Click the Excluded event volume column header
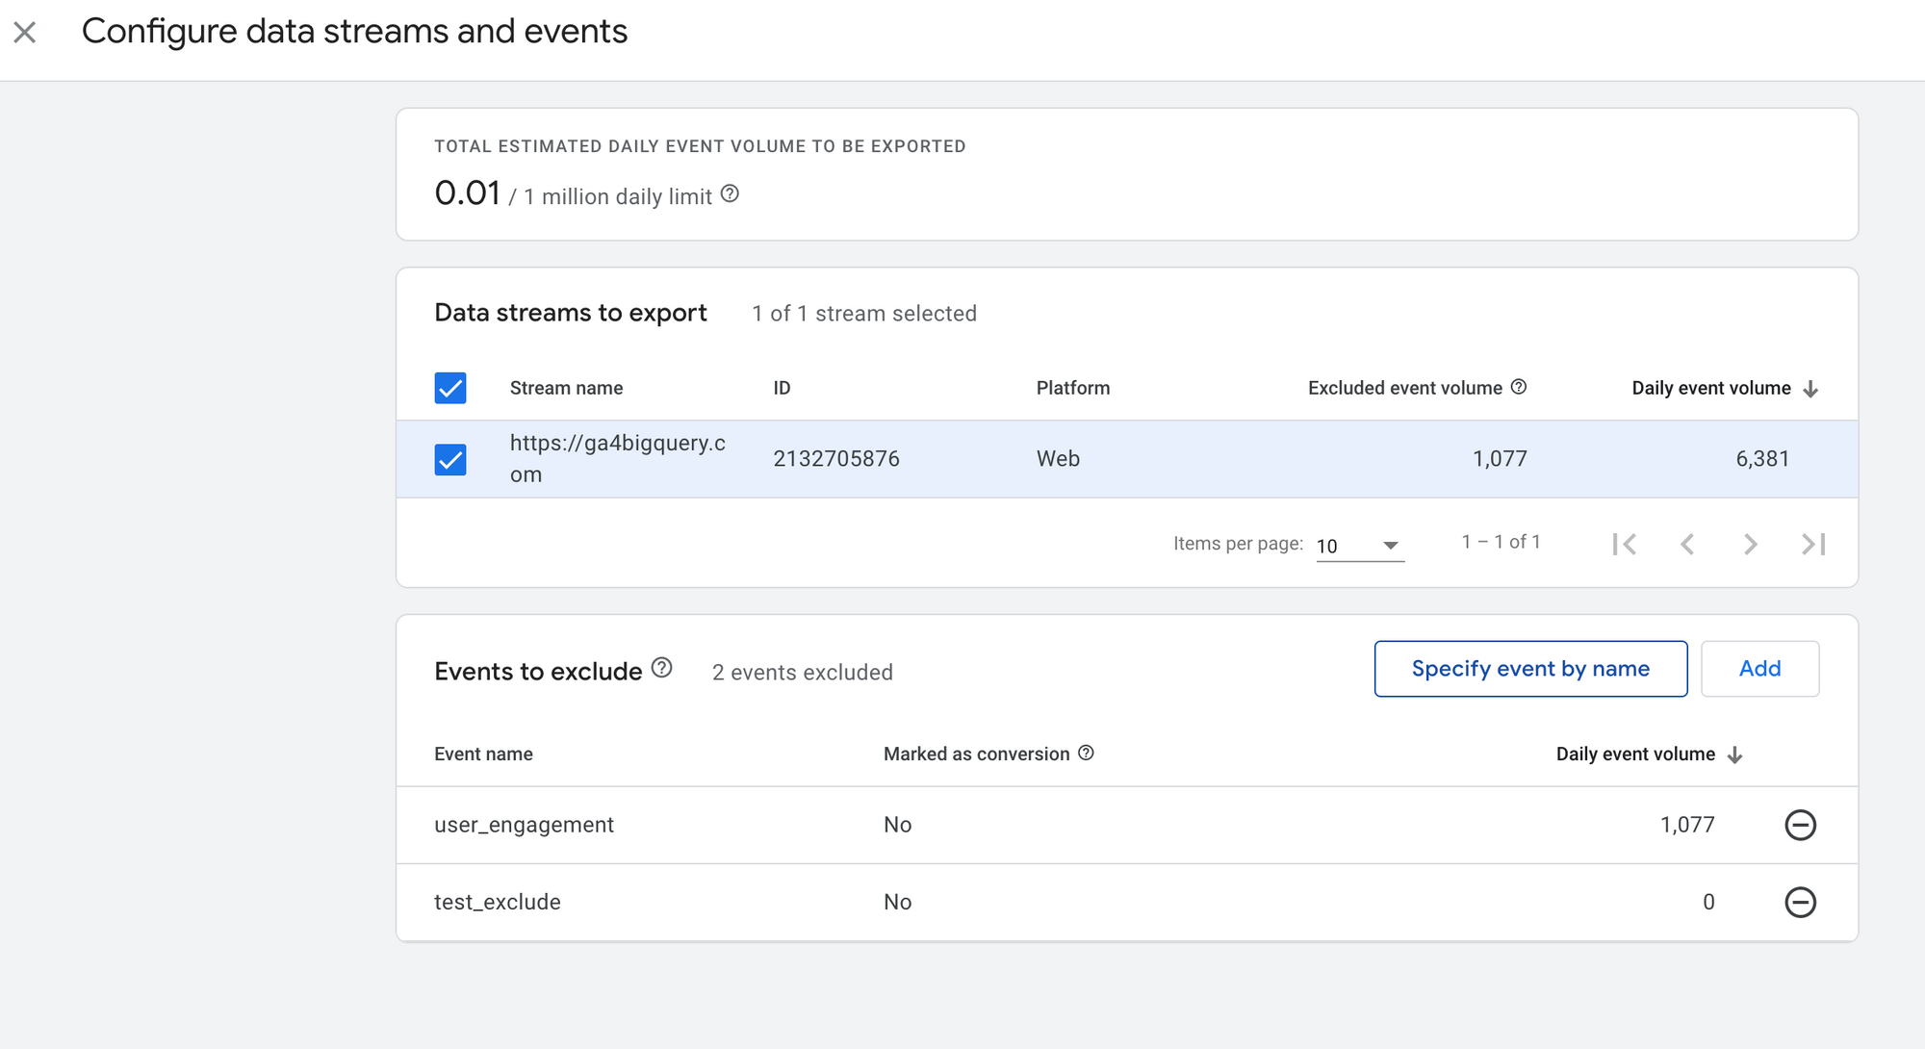This screenshot has width=1925, height=1049. tap(1404, 388)
